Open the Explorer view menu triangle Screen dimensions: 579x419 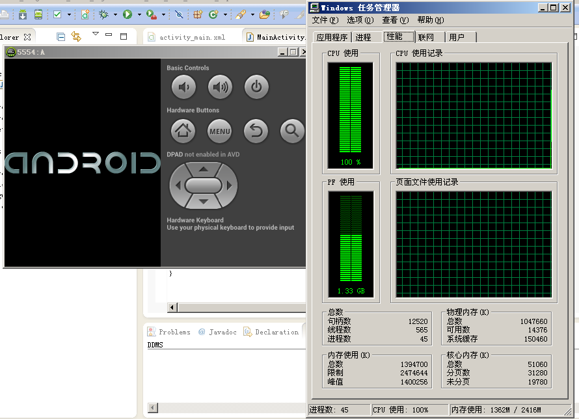coord(96,34)
